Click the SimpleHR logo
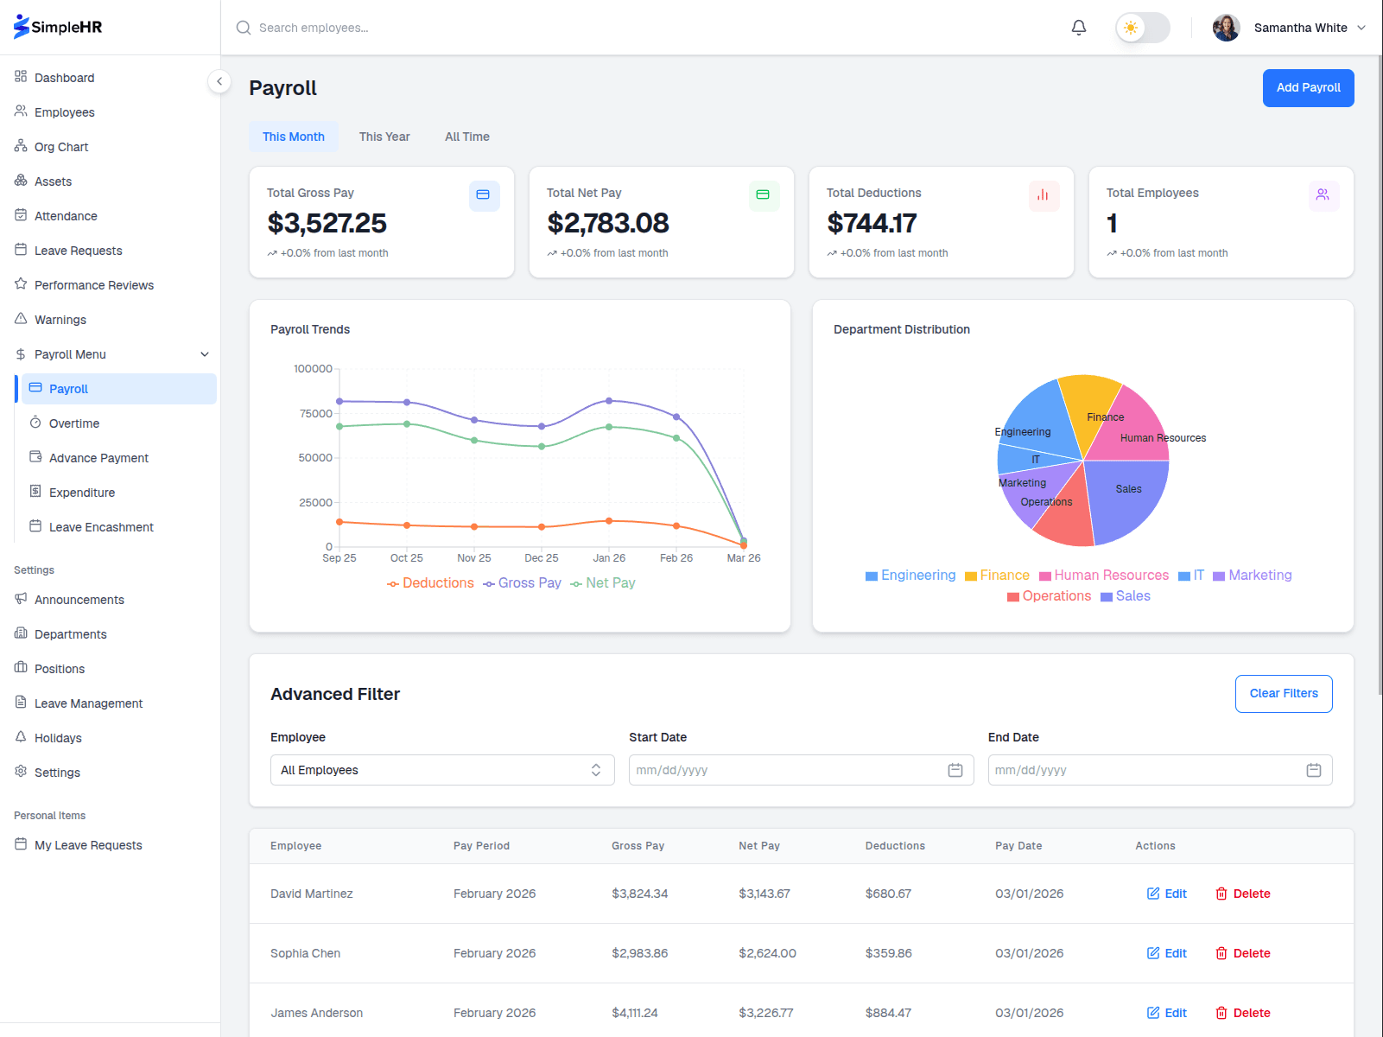Image resolution: width=1383 pixels, height=1037 pixels. [56, 26]
